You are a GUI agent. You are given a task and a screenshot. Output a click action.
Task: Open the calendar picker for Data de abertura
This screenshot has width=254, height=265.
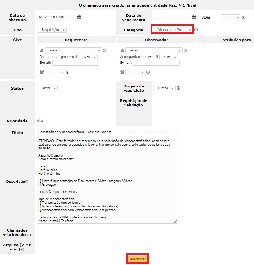pos(79,17)
